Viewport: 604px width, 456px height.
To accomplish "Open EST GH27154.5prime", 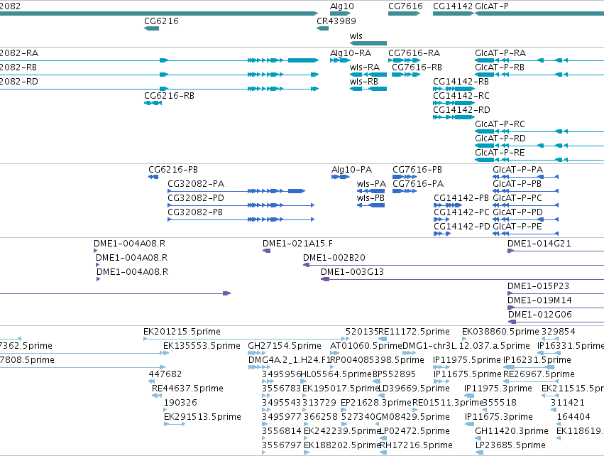I will [285, 347].
